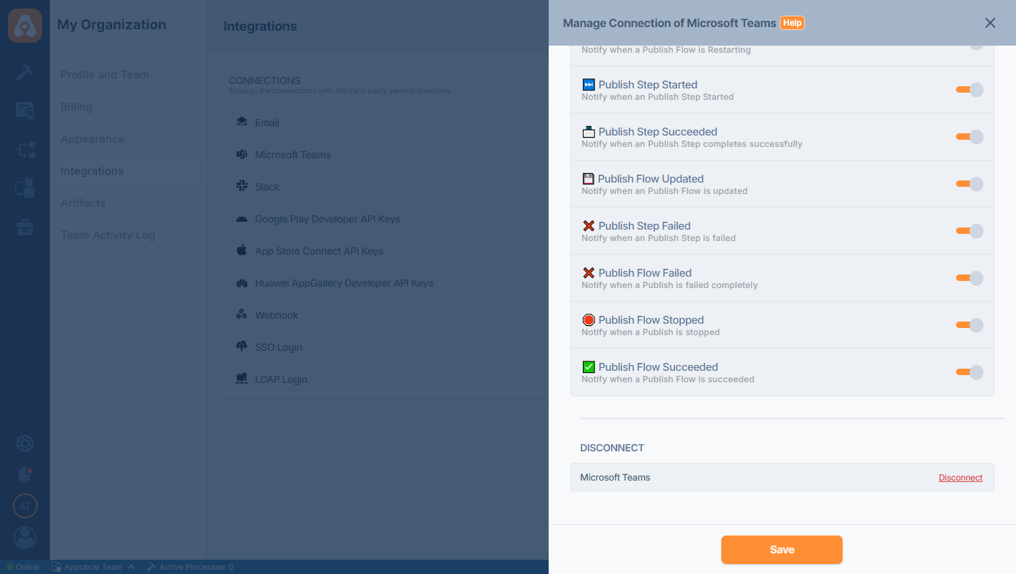This screenshot has width=1016, height=574.
Task: Select the Integrations menu item
Action: [128, 171]
